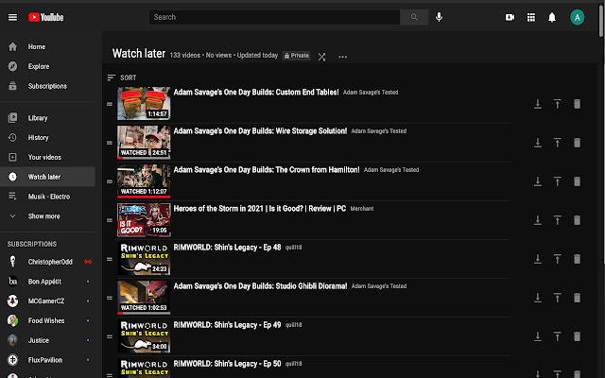Download the Crown from Hamilton video
The width and height of the screenshot is (605, 378).
[x=538, y=181]
